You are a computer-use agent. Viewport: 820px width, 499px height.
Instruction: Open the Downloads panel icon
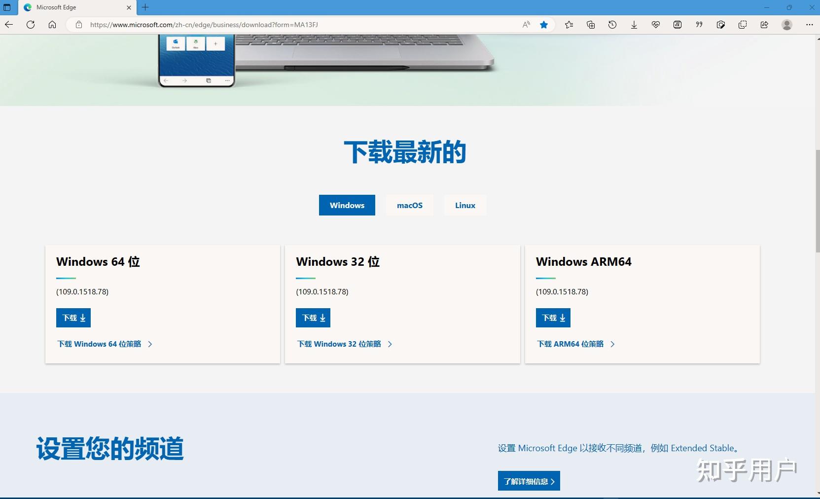(x=634, y=25)
